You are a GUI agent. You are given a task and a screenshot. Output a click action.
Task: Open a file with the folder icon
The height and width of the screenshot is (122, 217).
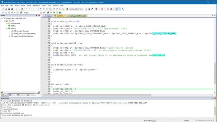6,9
